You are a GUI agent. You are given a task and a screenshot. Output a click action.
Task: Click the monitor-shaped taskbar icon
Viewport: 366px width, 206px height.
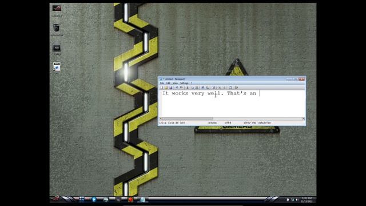106,200
